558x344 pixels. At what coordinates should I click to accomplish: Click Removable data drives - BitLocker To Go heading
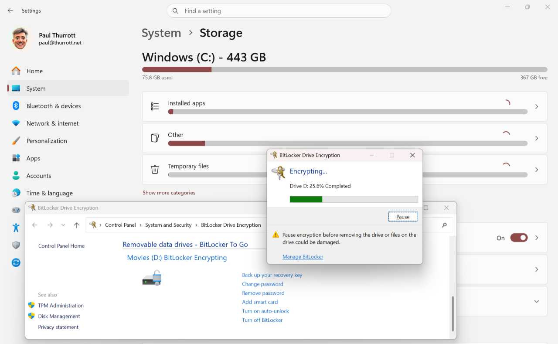point(185,245)
